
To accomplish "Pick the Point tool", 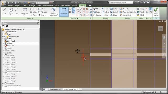I will click(33, 15).
